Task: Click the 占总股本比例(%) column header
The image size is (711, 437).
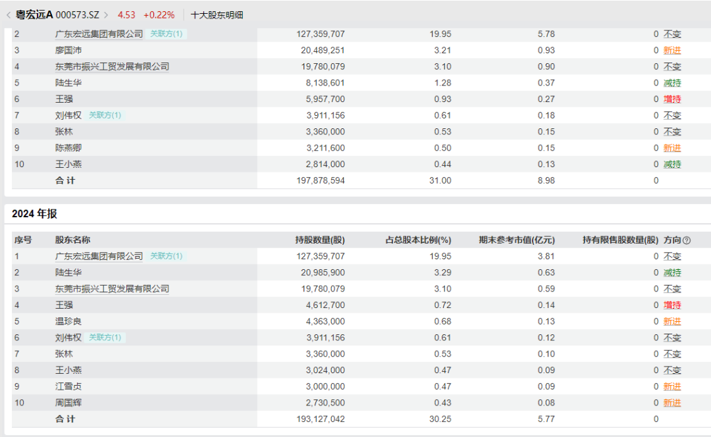Action: click(x=418, y=240)
